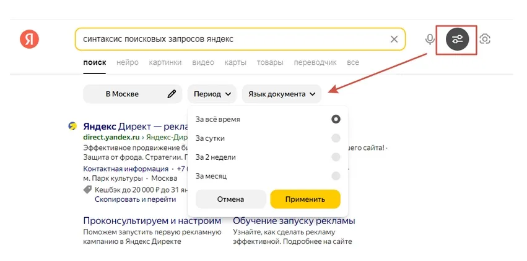Open the Яндекс Директ result title

pos(135,126)
